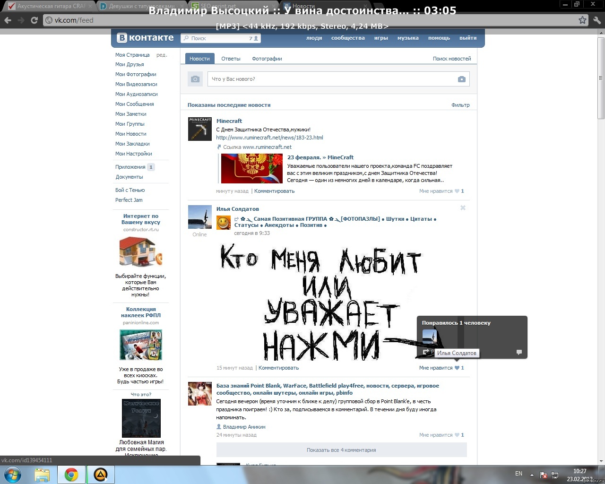
Task: Open the AIMP player taskbar icon
Action: click(100, 475)
